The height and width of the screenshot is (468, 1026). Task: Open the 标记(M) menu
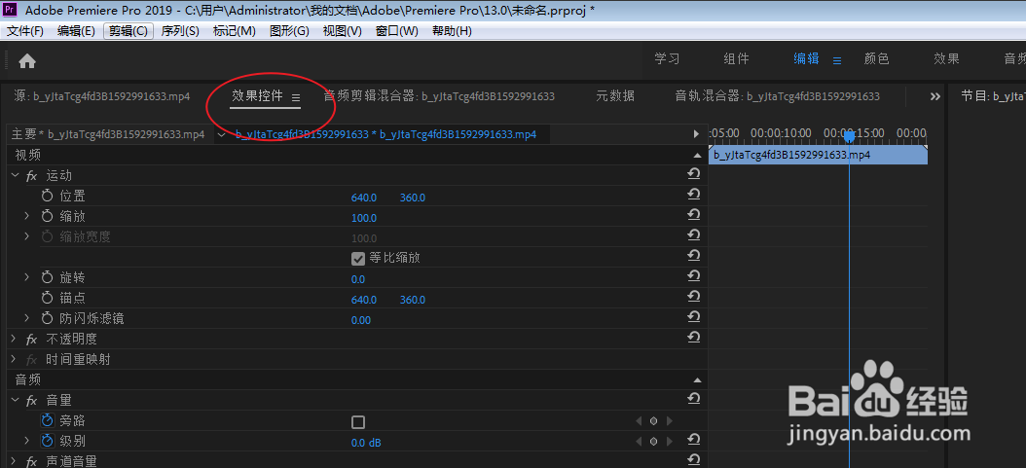(x=235, y=31)
